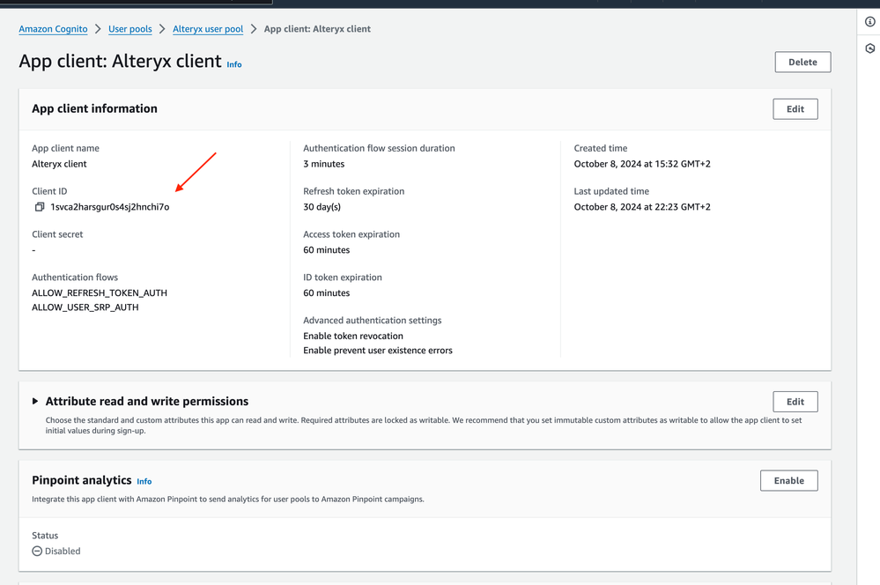Go to Amazon Cognito breadcrumb link
The image size is (880, 585).
pyautogui.click(x=53, y=29)
